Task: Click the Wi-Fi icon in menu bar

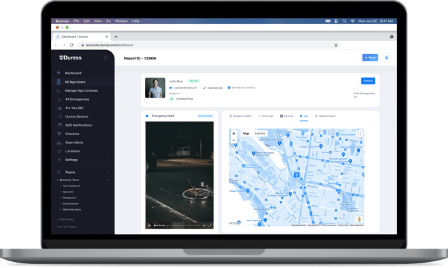Action: (x=352, y=21)
